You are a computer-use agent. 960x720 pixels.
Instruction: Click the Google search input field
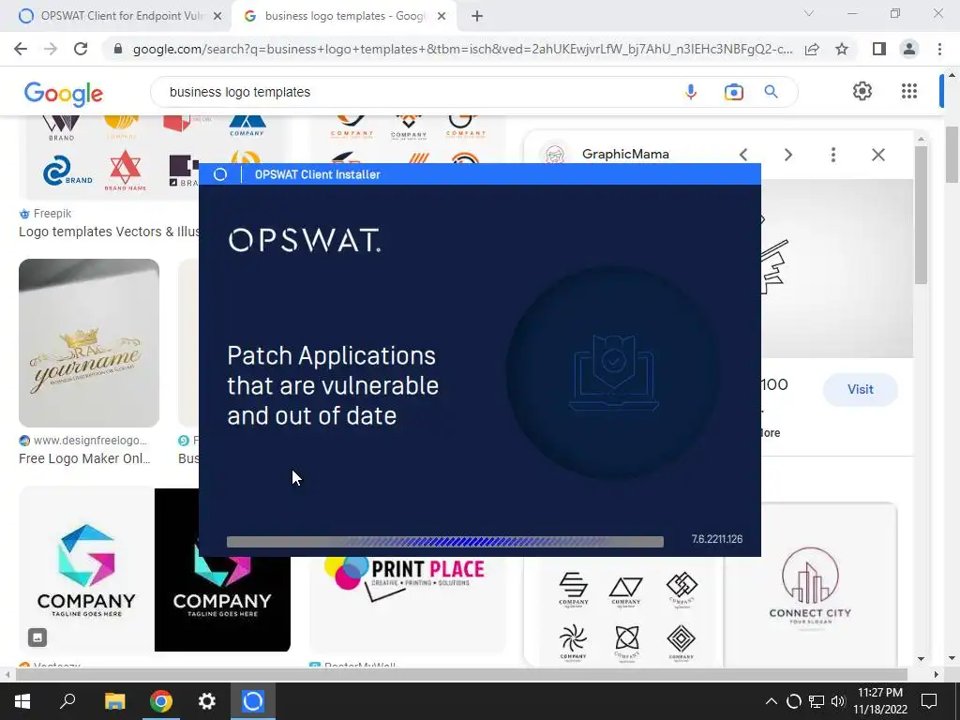pyautogui.click(x=416, y=92)
